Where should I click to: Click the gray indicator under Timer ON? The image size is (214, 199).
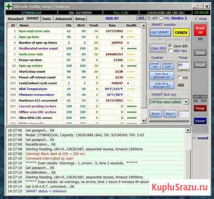(181, 85)
